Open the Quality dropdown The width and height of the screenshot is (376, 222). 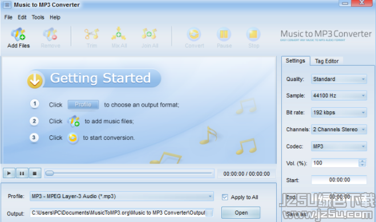click(x=338, y=79)
